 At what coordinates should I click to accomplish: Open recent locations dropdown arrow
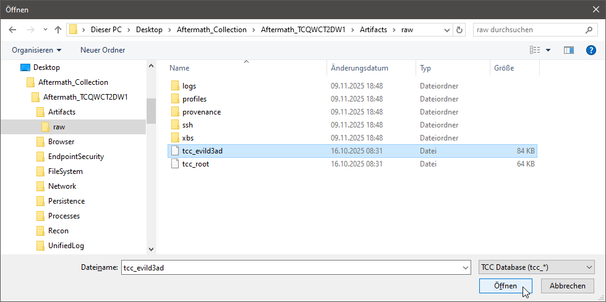point(45,30)
